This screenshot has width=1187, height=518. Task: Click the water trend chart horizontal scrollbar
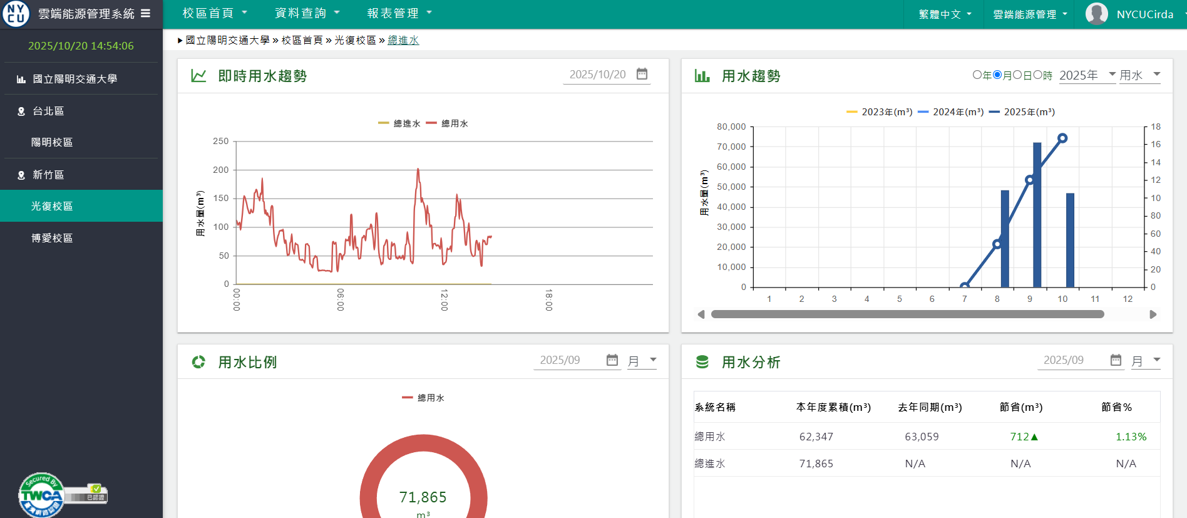[907, 314]
